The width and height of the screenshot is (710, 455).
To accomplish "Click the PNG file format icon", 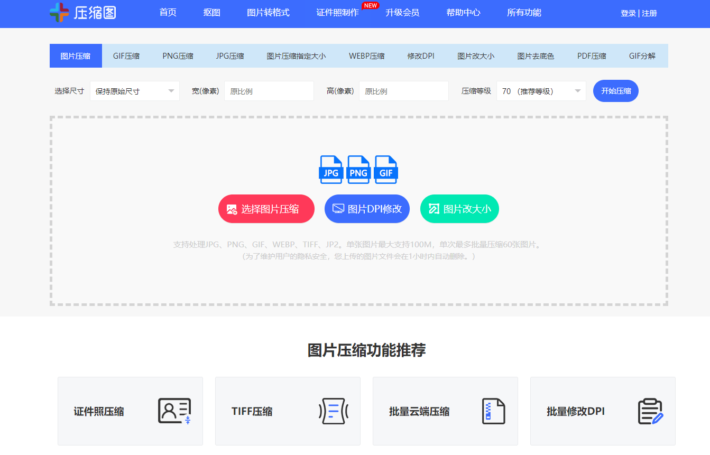I will (358, 169).
